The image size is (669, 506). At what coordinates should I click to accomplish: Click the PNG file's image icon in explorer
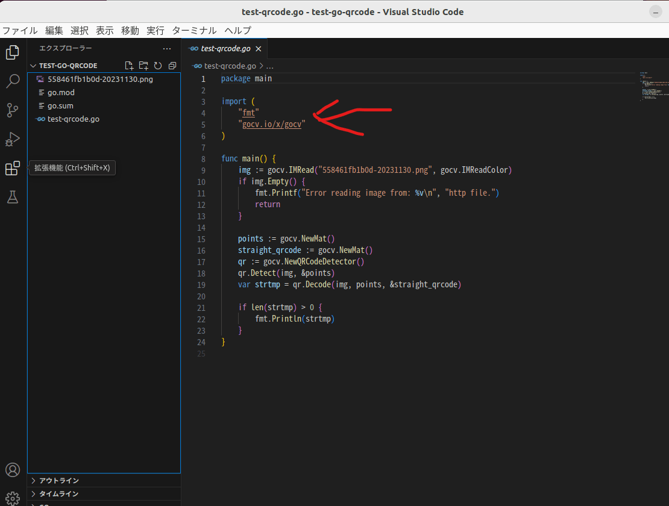tap(40, 80)
